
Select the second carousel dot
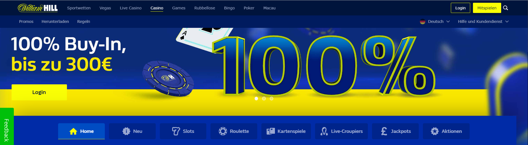click(264, 98)
